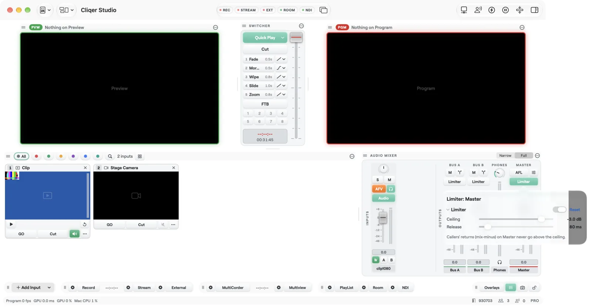
Task: Collapse the Limiter section chevron
Action: point(448,210)
